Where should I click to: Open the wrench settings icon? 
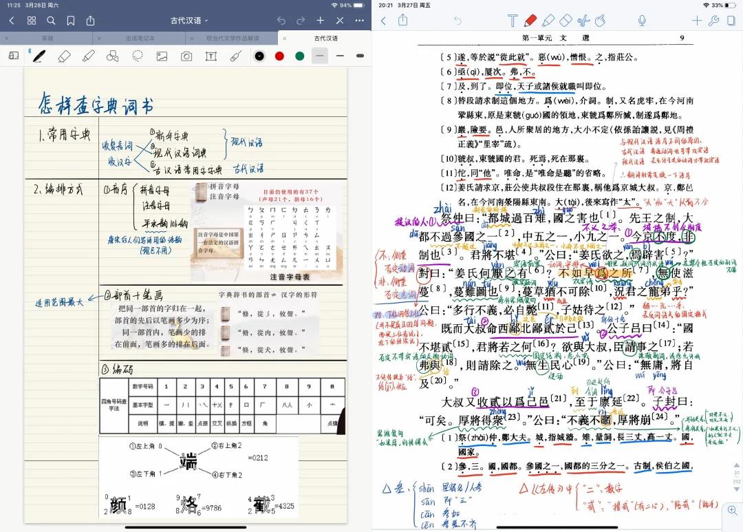click(x=713, y=21)
